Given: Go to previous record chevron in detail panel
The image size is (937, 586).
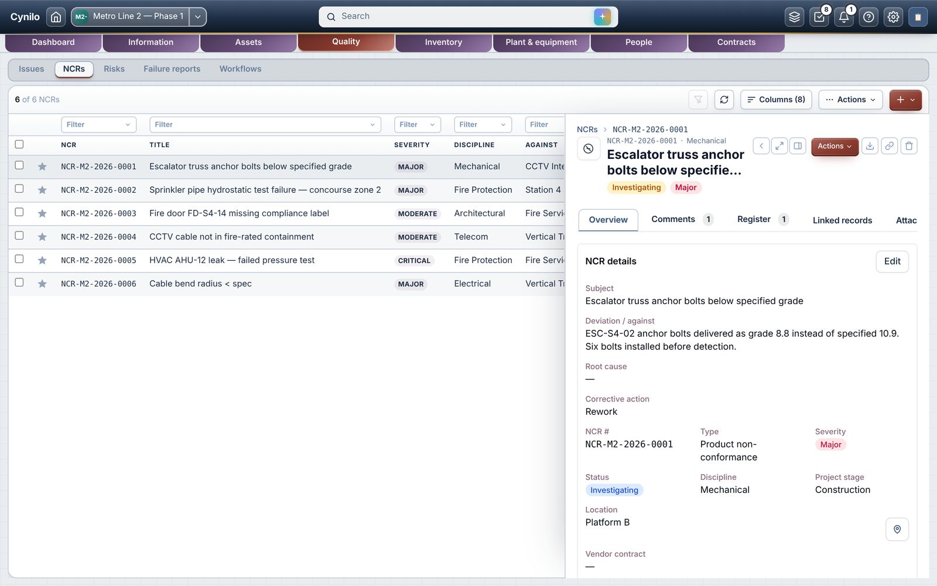Looking at the screenshot, I should coord(761,146).
